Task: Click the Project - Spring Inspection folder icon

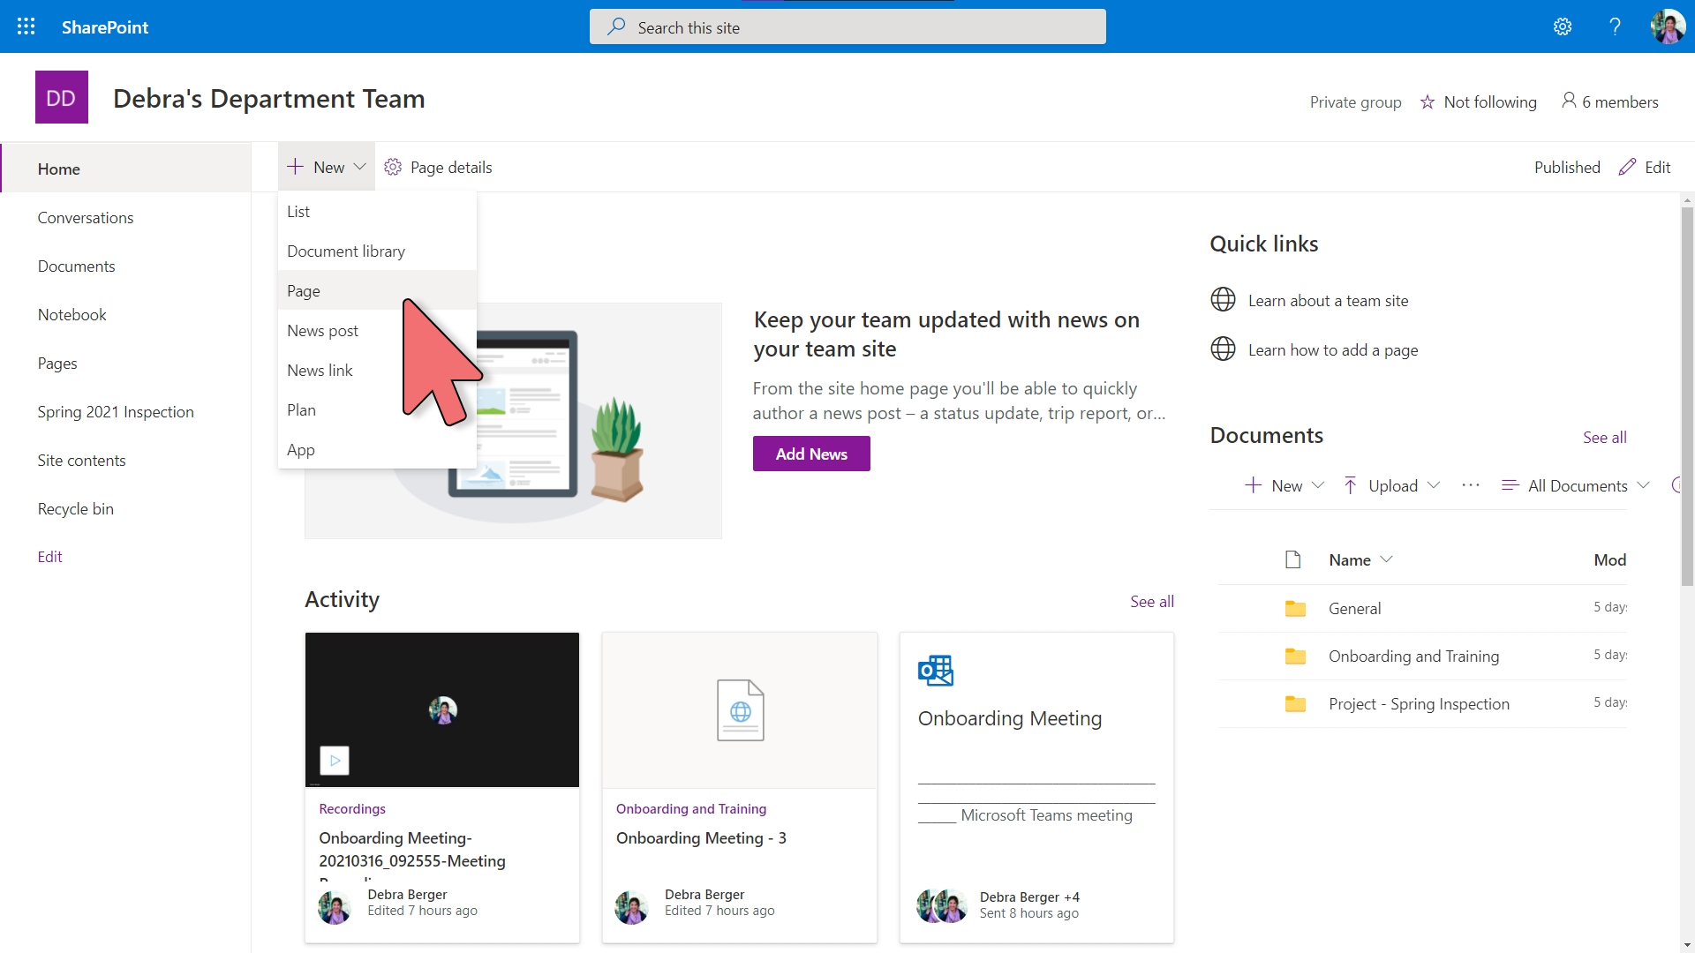Action: point(1295,703)
